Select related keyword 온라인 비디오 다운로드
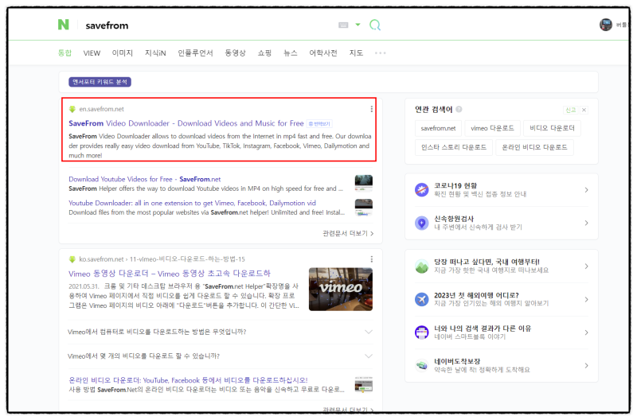 [534, 147]
